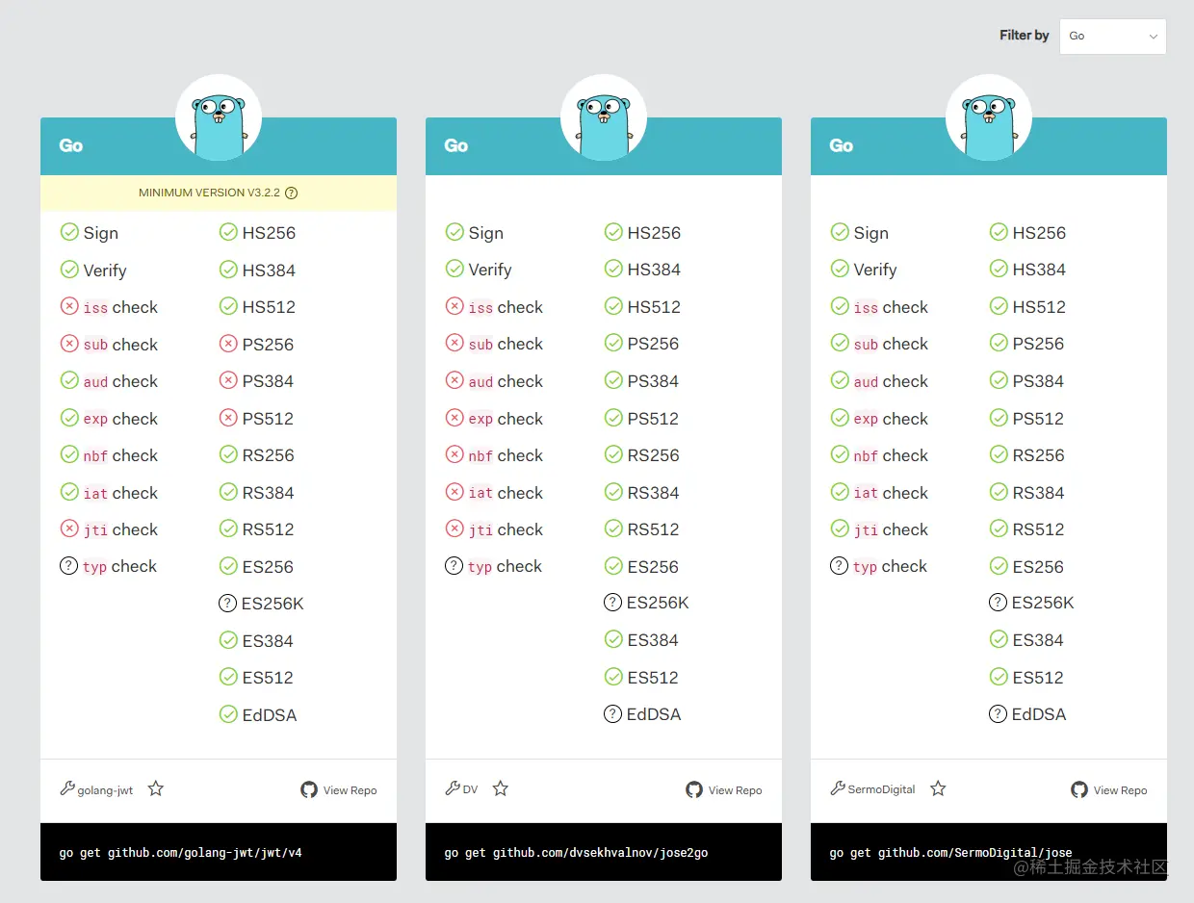Click the GitHub icon on golang-jwt card
This screenshot has width=1194, height=903.
pos(309,789)
